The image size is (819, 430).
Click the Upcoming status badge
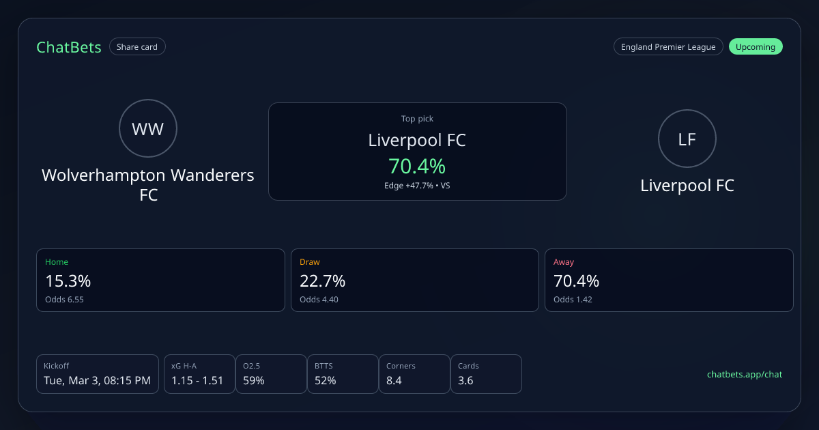point(756,47)
